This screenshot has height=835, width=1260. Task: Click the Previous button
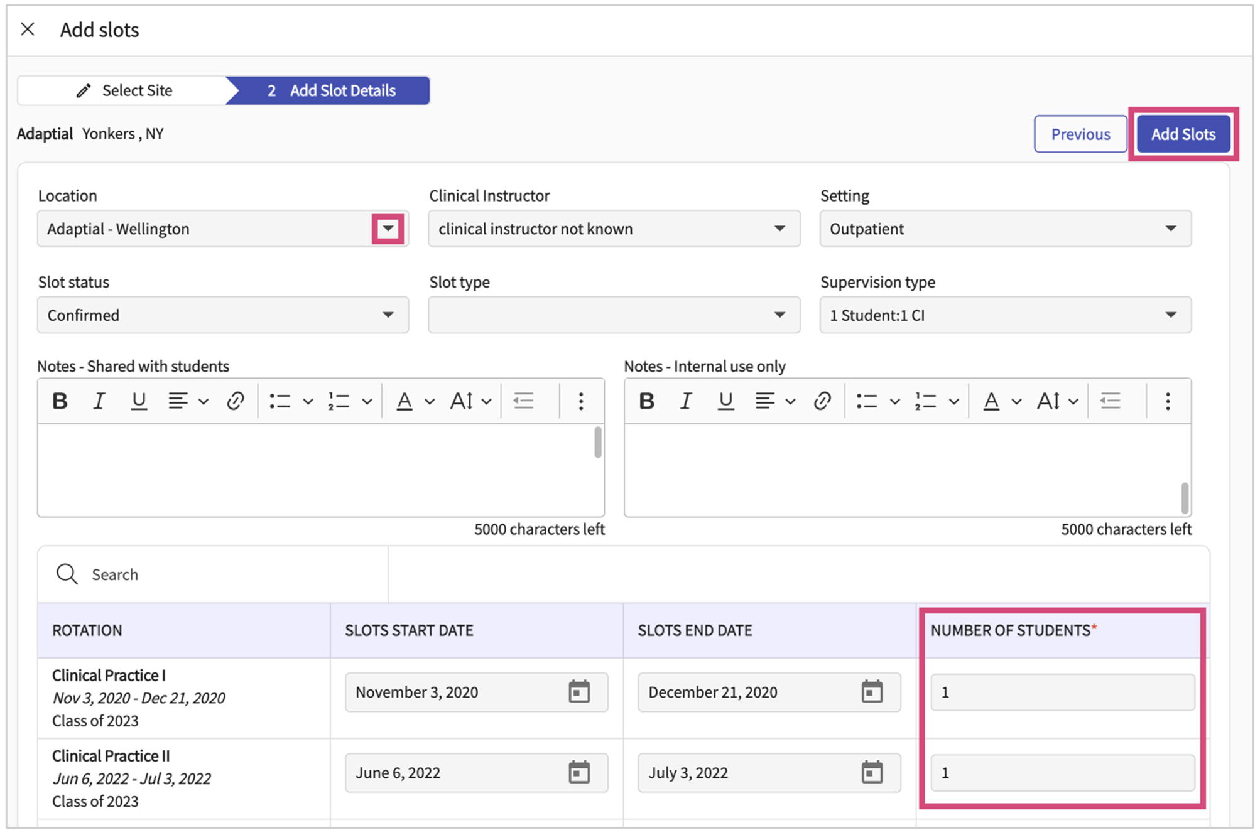click(x=1080, y=134)
